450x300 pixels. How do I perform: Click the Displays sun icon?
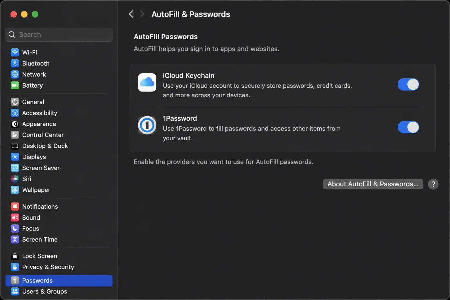click(15, 157)
